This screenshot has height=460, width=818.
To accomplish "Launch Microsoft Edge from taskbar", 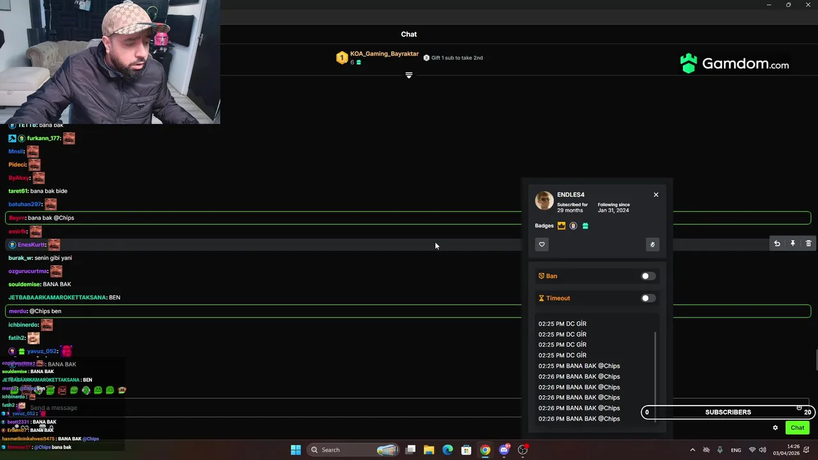I will [448, 450].
